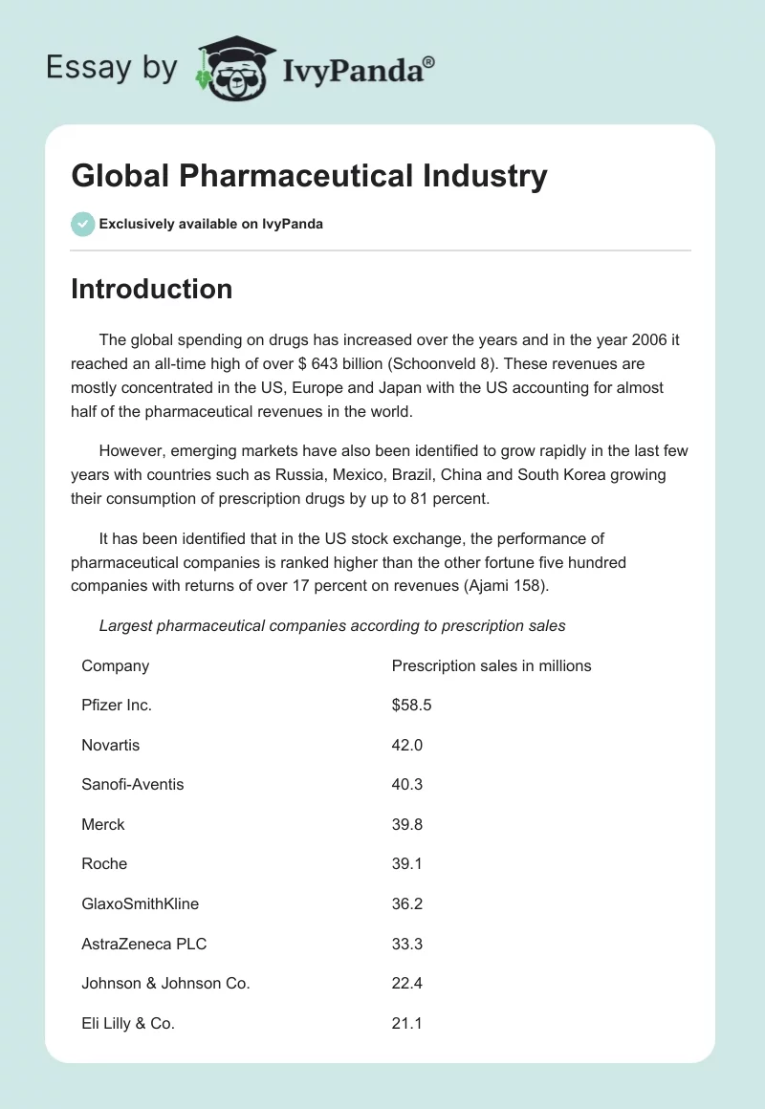
Task: Click the AstraZeneca PLC company cell
Action: [143, 944]
